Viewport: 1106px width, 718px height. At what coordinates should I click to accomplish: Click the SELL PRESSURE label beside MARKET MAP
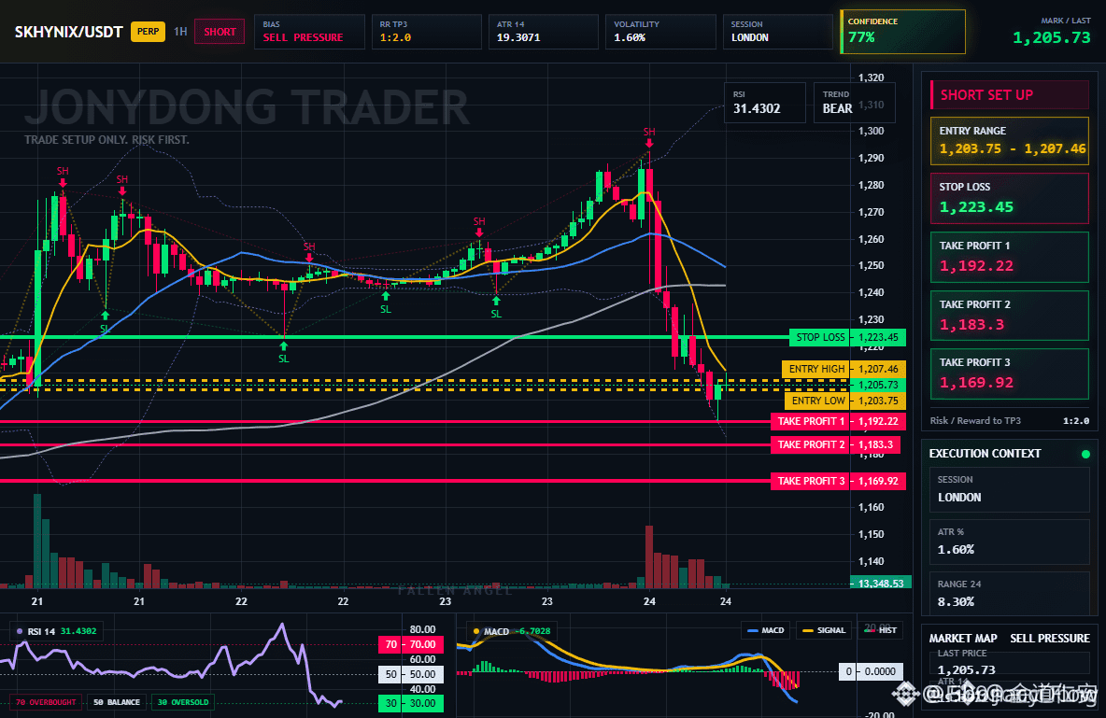1050,639
